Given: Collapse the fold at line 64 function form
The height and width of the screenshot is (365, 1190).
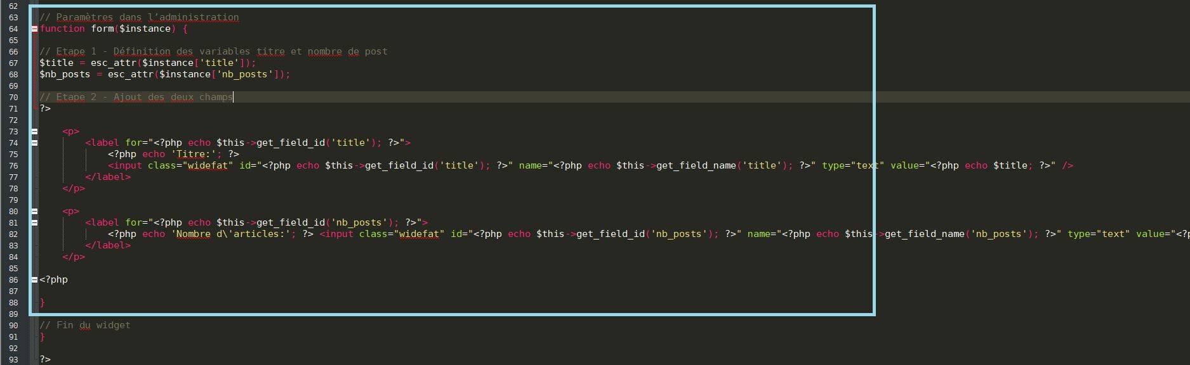Looking at the screenshot, I should point(34,29).
